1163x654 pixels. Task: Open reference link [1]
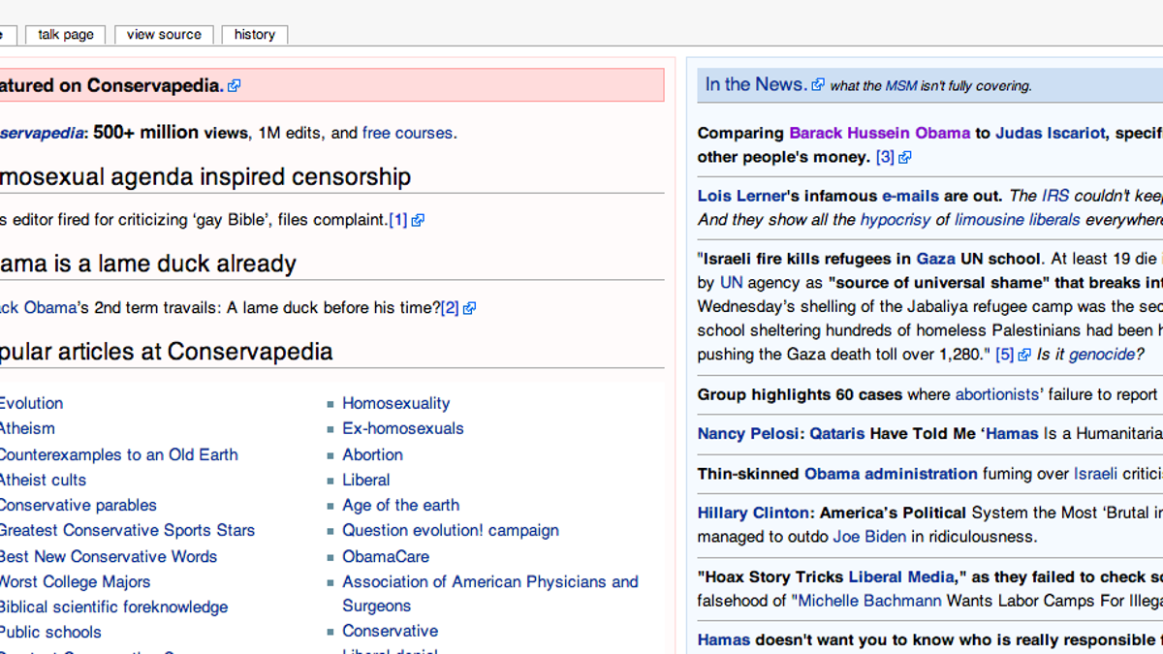tap(398, 220)
